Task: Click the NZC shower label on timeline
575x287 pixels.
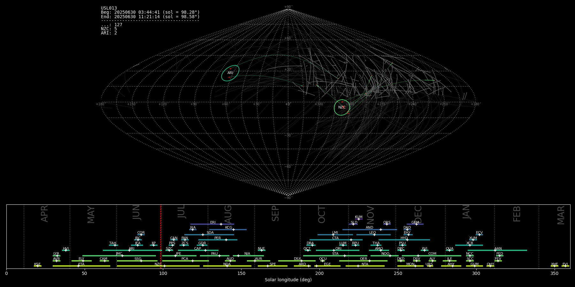Action: 158,264
